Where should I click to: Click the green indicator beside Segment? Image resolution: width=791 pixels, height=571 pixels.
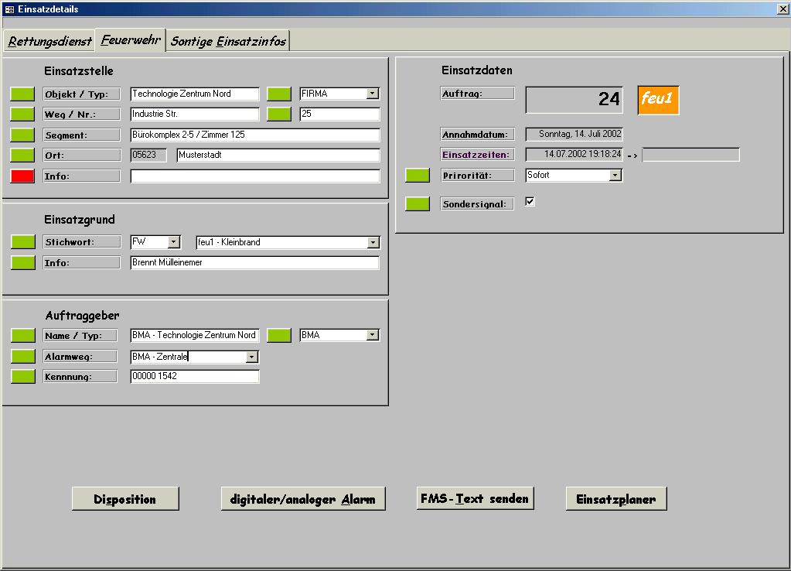22,135
